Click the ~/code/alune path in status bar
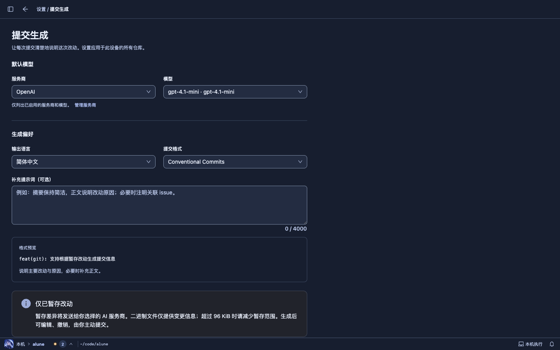This screenshot has height=350, width=560. coord(94,344)
